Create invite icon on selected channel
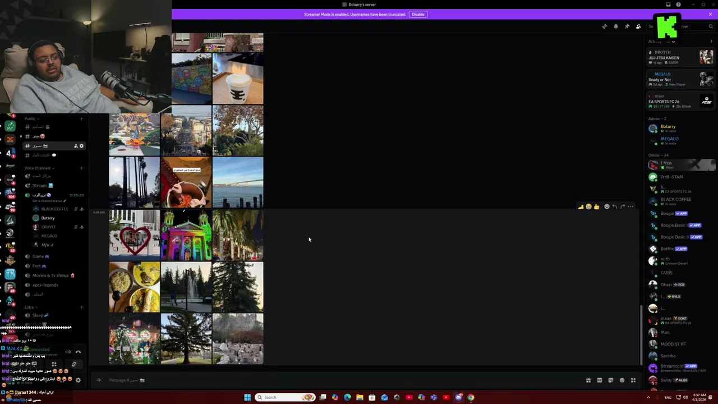 tap(75, 146)
